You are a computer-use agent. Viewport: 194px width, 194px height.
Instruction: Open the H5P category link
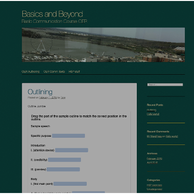tap(154, 185)
